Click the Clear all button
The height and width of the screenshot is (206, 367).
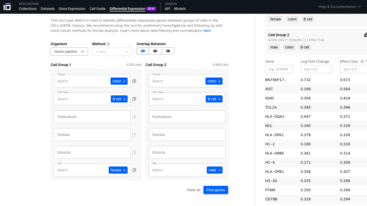click(193, 190)
